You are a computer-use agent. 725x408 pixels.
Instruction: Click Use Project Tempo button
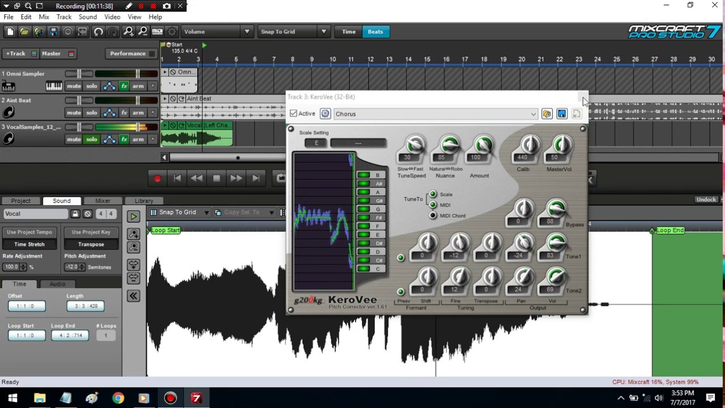(x=29, y=232)
